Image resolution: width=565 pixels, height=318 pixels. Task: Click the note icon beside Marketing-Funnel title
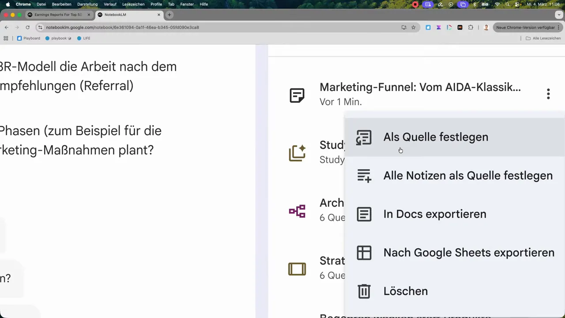tap(297, 95)
